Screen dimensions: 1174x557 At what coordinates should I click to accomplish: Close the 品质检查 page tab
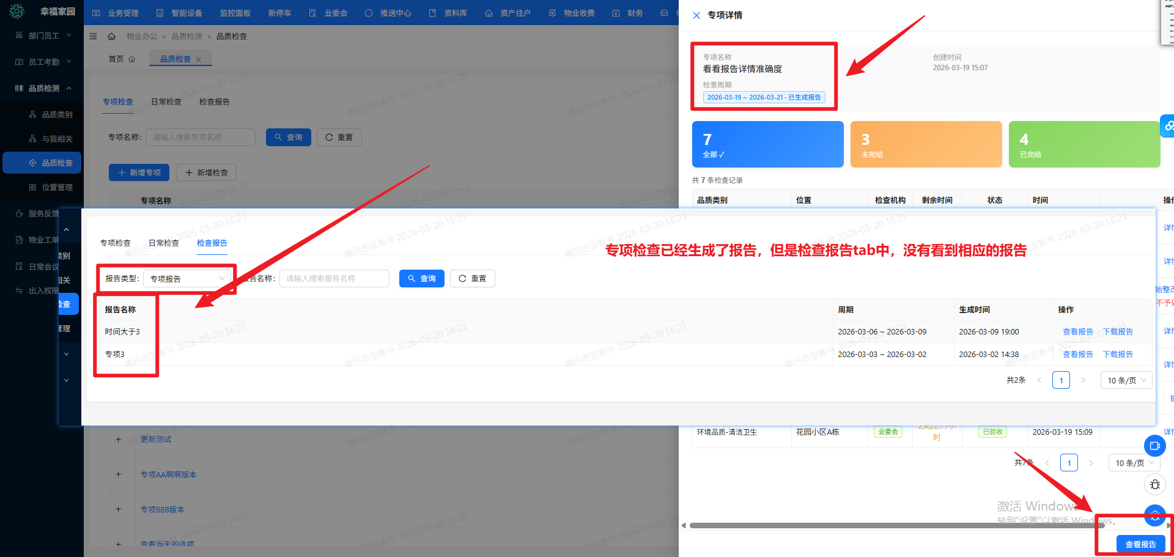198,60
